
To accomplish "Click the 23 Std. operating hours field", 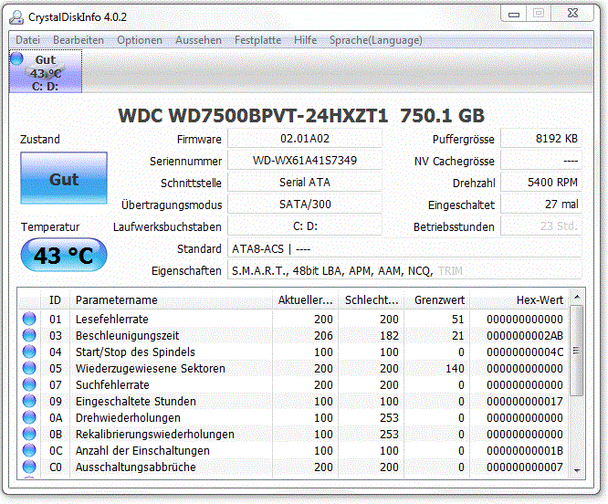I will (541, 226).
